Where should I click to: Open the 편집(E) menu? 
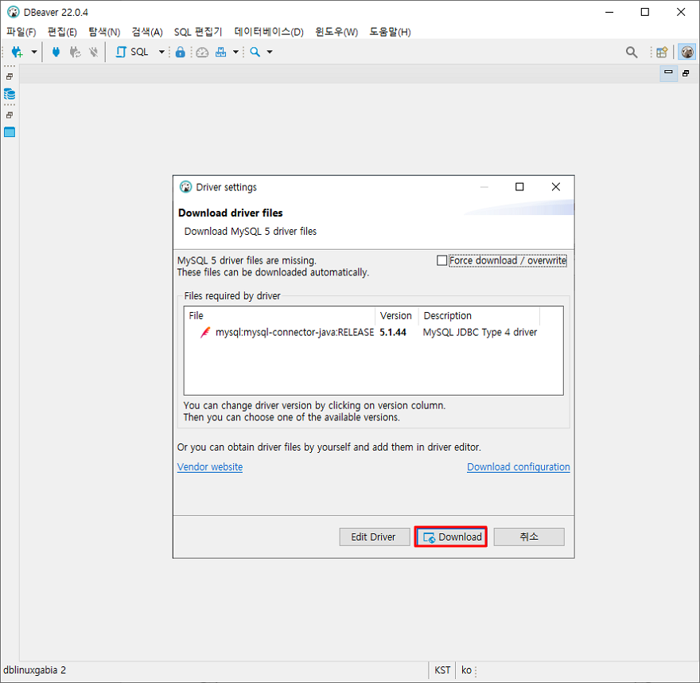coord(62,32)
